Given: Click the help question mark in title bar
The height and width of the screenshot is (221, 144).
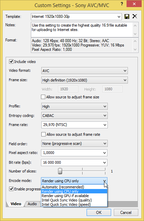Looking at the screenshot, I should click(x=122, y=4).
